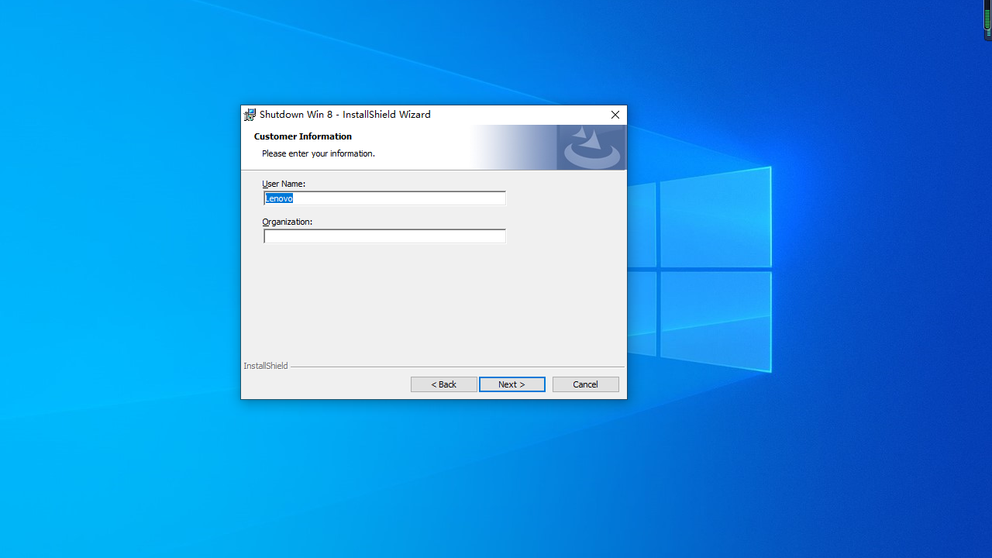Select the highlighted Lenovo text
Image resolution: width=992 pixels, height=558 pixels.
pyautogui.click(x=279, y=198)
